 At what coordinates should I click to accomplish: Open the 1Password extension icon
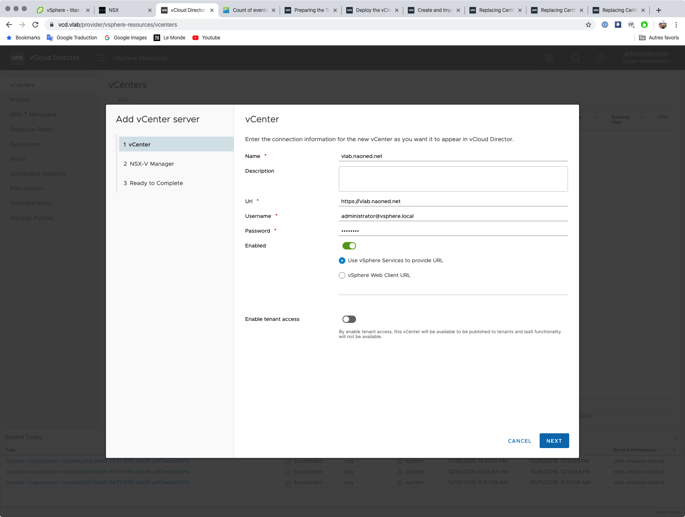tap(605, 25)
